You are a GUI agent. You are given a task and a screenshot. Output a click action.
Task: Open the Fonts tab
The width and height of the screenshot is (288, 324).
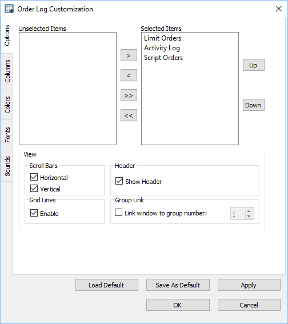tap(7, 134)
